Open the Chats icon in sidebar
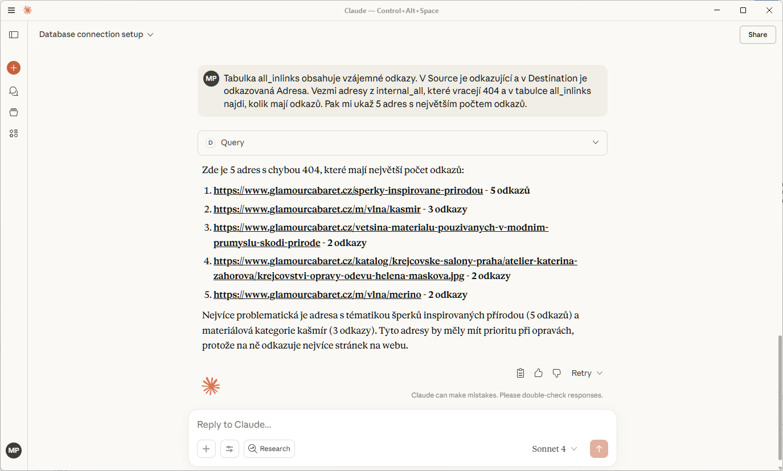Image resolution: width=783 pixels, height=471 pixels. 14,91
